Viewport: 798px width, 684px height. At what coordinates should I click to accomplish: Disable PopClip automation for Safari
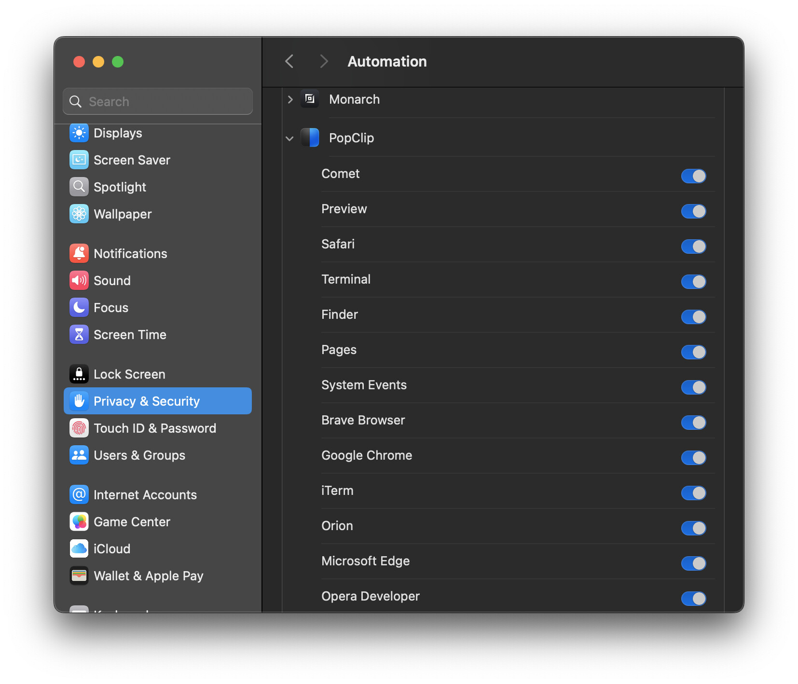[693, 246]
